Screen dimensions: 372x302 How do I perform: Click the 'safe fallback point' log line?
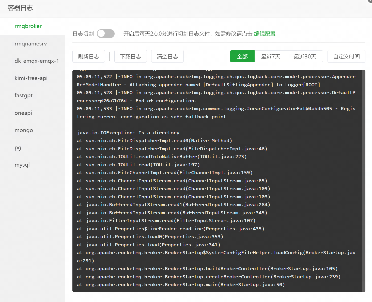coord(216,113)
